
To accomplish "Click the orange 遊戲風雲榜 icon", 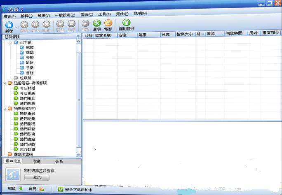I will tap(10, 154).
